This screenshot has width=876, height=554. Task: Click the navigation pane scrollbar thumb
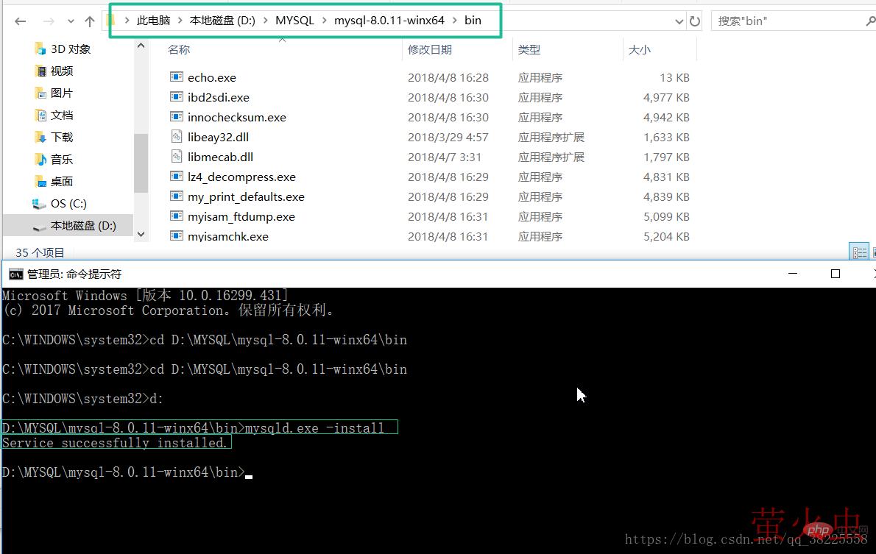141,163
